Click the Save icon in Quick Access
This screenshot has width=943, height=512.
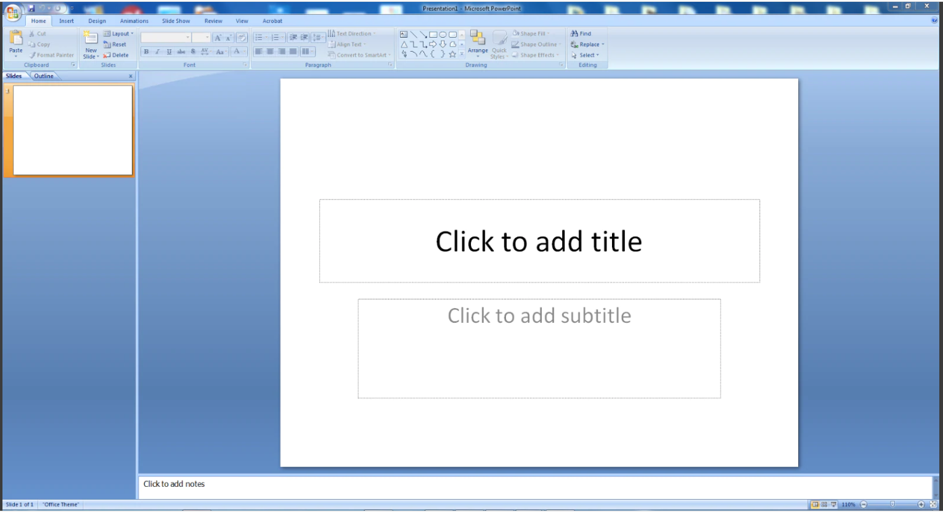31,9
